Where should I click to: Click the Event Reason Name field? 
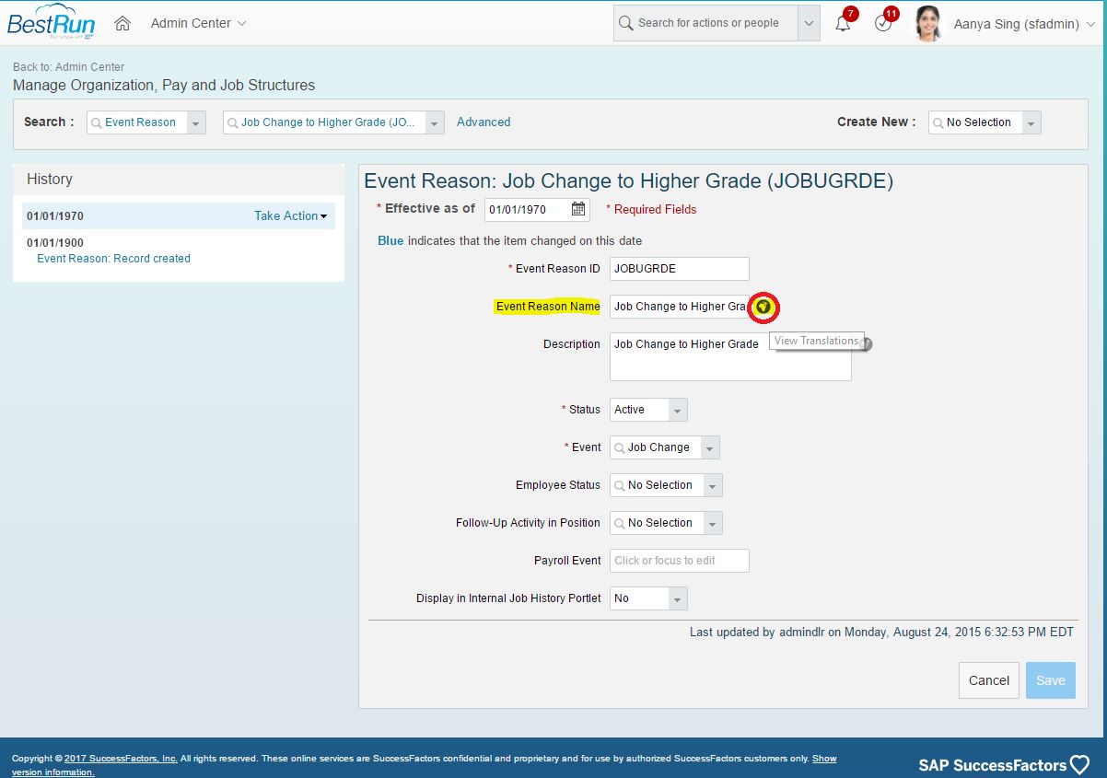coord(680,307)
